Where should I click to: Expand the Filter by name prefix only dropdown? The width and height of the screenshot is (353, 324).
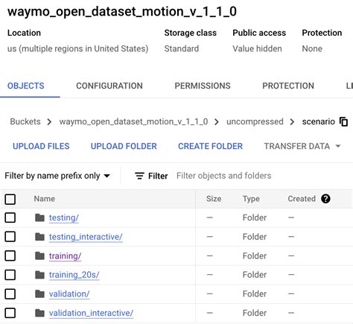(x=57, y=176)
